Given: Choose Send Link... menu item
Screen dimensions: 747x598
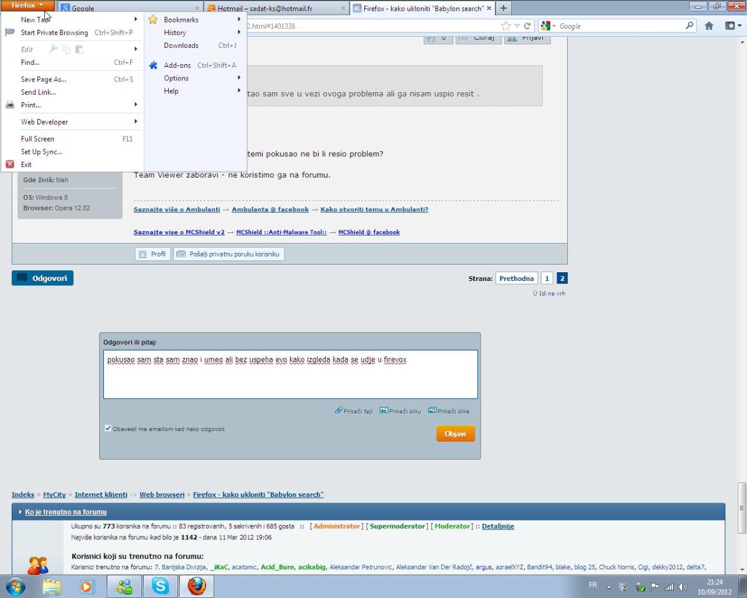Looking at the screenshot, I should (72, 92).
